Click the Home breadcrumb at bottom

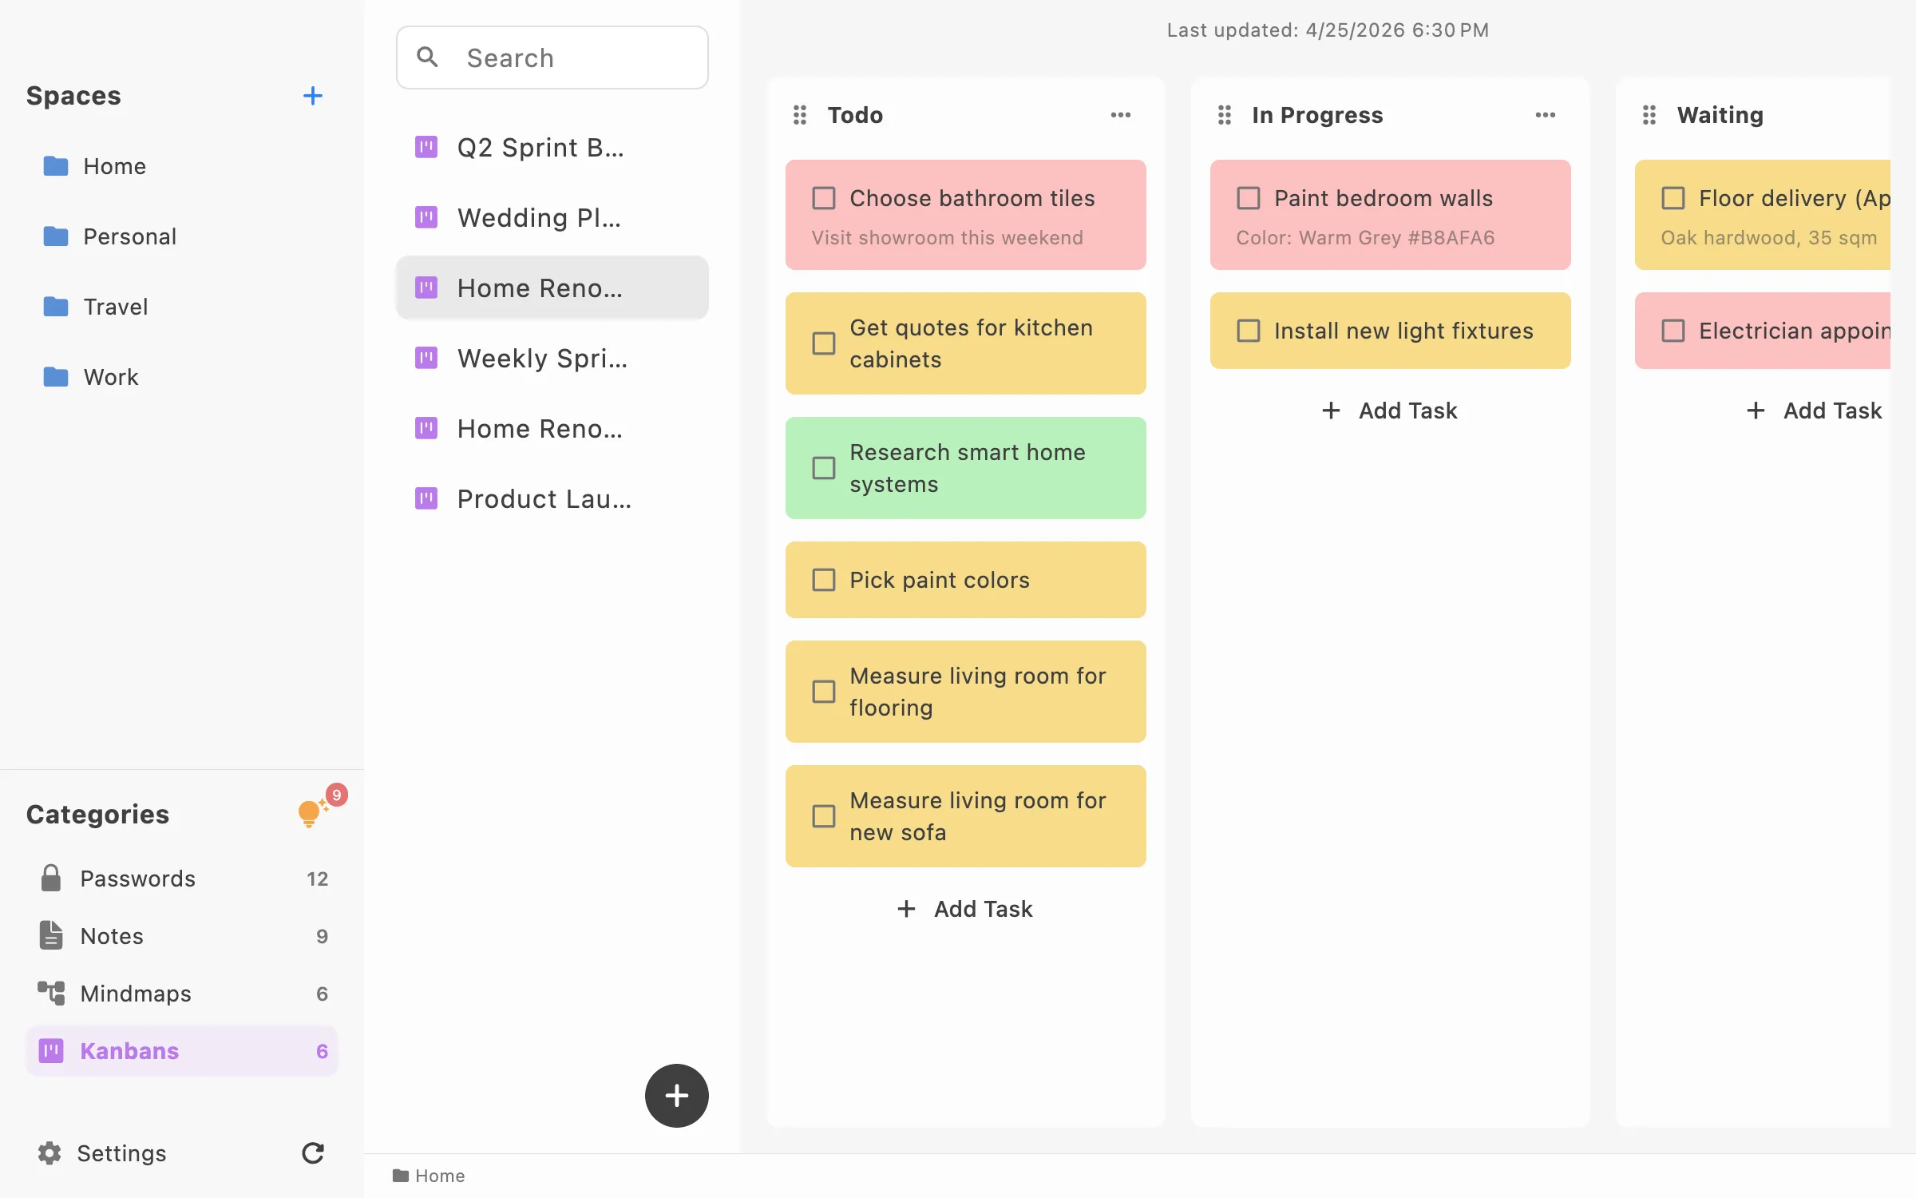430,1176
